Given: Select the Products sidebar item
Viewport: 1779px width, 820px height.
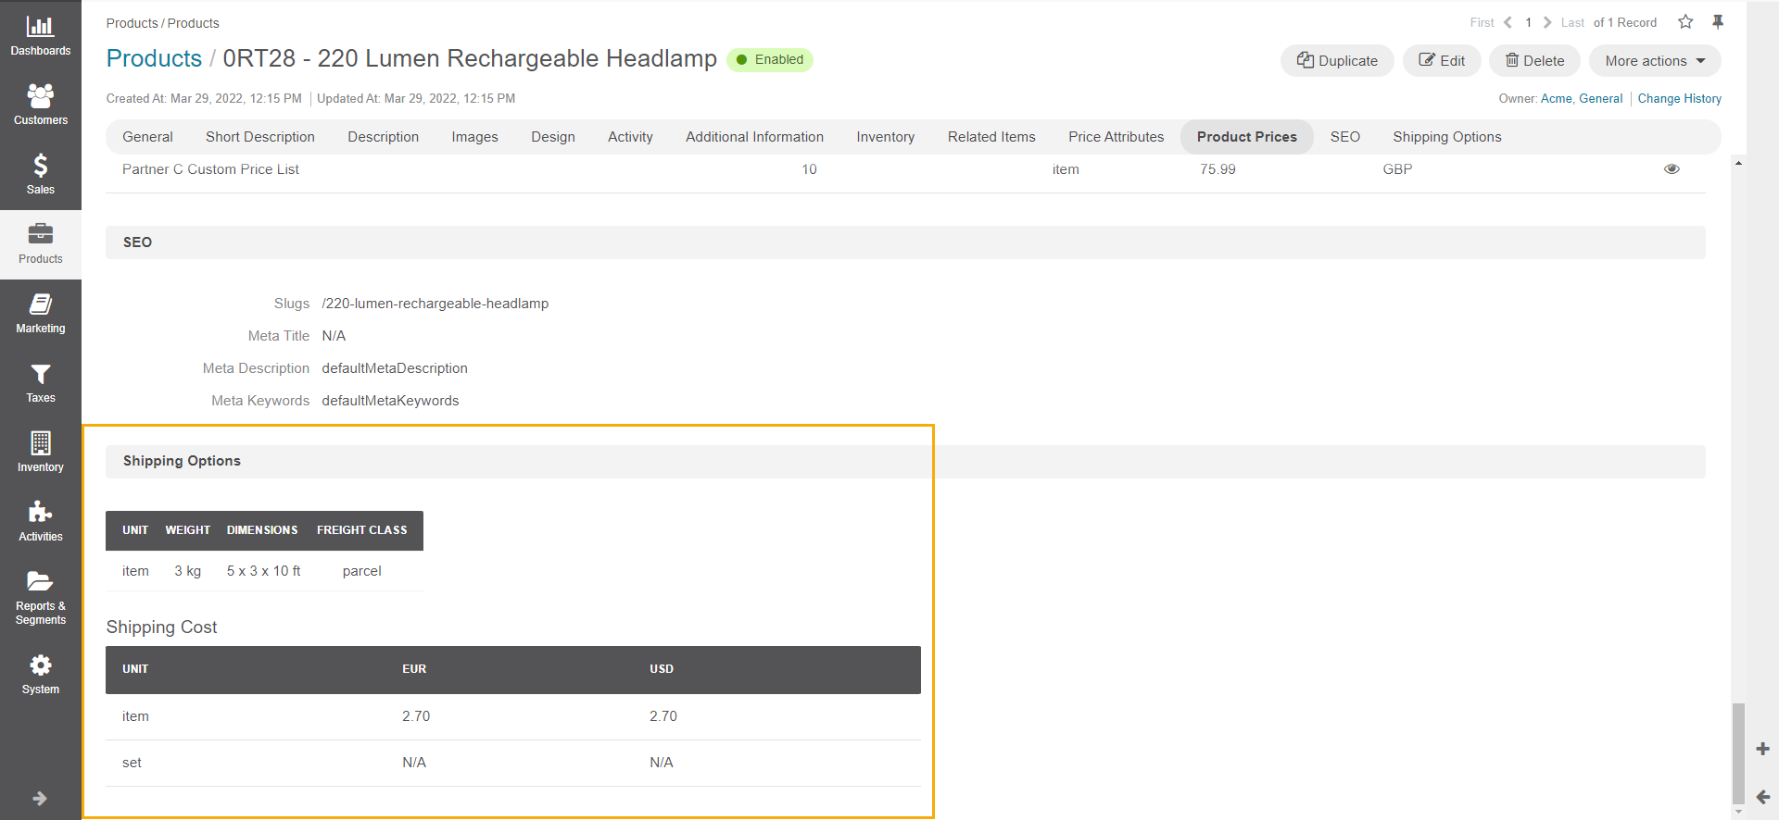Looking at the screenshot, I should coord(41,244).
